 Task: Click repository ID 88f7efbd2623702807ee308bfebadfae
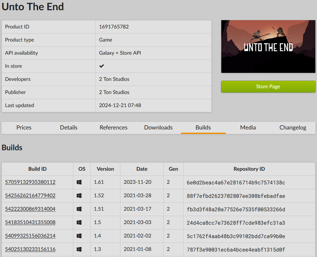(236, 196)
